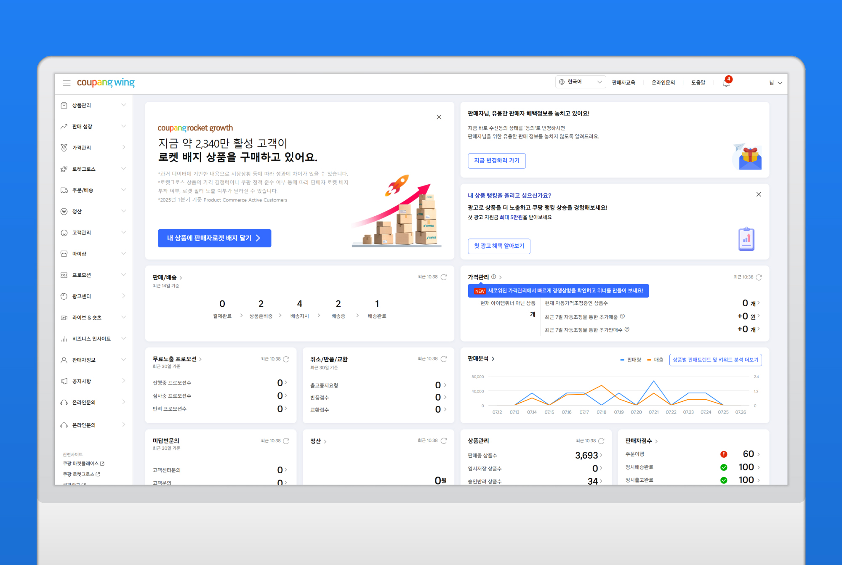The height and width of the screenshot is (565, 842).
Task: Click the 광고센터 chart icon
Action: 64,296
